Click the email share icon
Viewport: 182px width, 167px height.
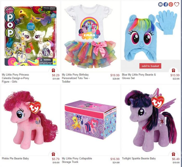pos(160,4)
